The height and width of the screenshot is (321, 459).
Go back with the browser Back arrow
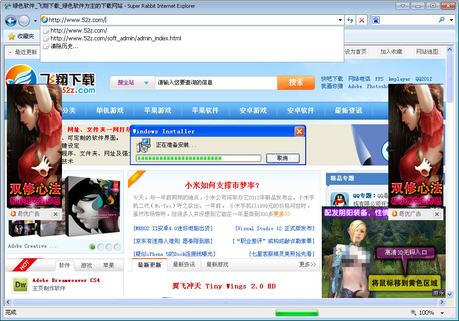tap(11, 21)
